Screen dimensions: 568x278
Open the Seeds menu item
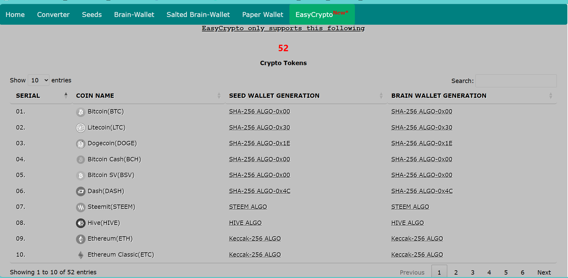tap(92, 15)
